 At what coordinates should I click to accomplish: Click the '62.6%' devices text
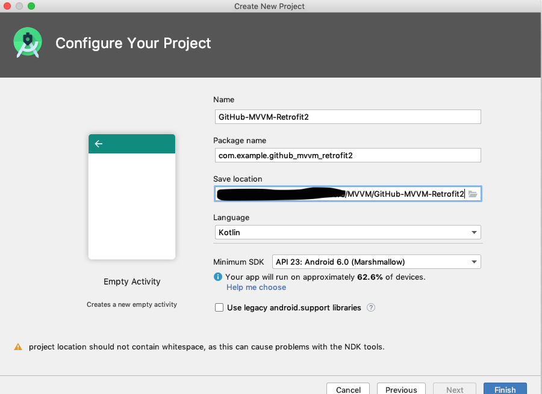pos(370,277)
